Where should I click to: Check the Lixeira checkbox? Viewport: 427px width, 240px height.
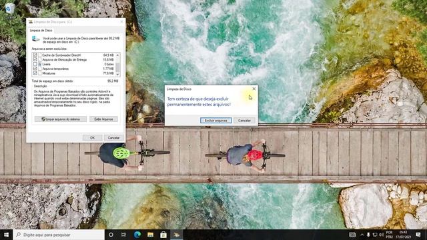tap(35, 64)
